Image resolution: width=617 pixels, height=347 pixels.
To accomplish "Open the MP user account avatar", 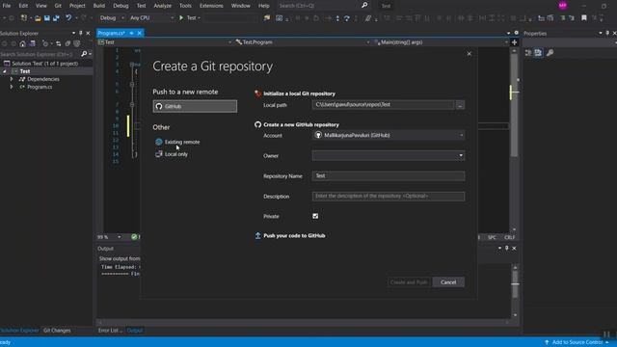I will tap(563, 6).
